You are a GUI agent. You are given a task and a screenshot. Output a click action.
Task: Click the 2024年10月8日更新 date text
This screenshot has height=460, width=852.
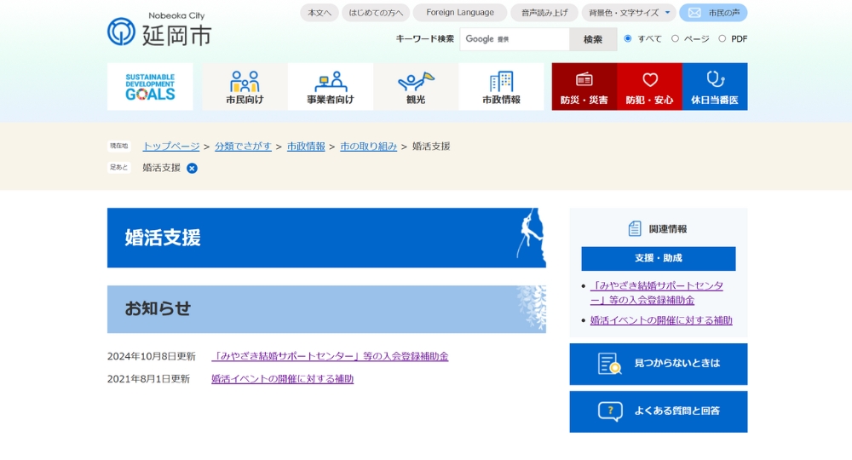click(x=151, y=356)
